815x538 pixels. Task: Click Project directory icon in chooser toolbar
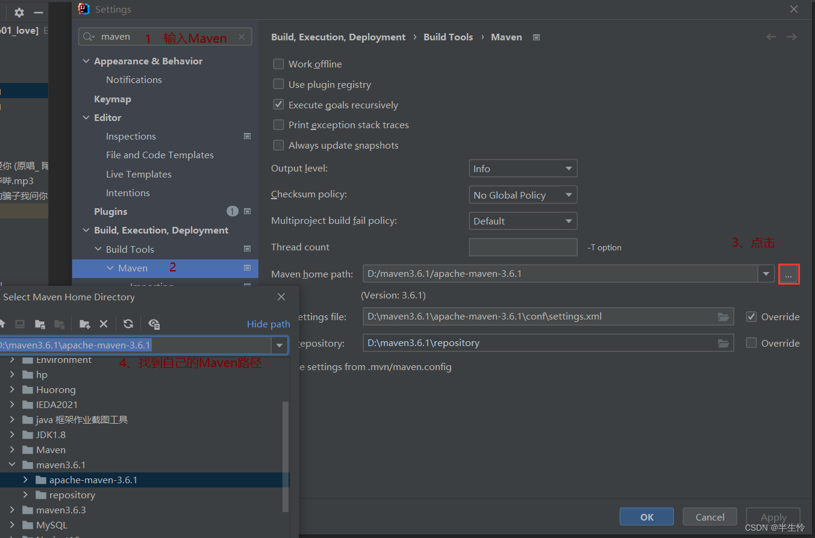[x=40, y=324]
